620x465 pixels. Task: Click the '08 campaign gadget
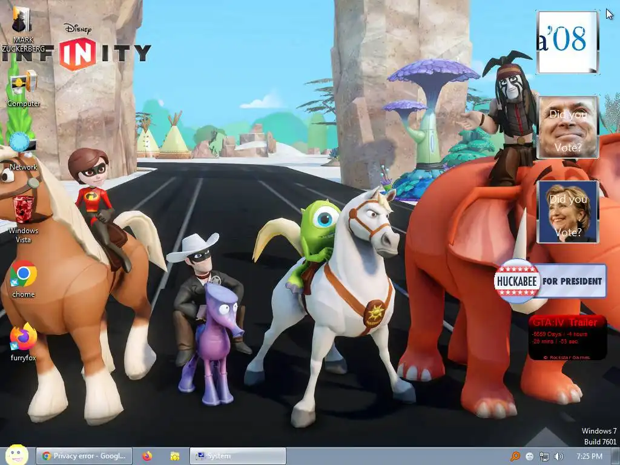click(x=567, y=42)
